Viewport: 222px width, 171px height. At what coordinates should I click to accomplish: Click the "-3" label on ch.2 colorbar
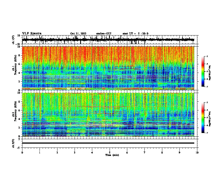207,103
